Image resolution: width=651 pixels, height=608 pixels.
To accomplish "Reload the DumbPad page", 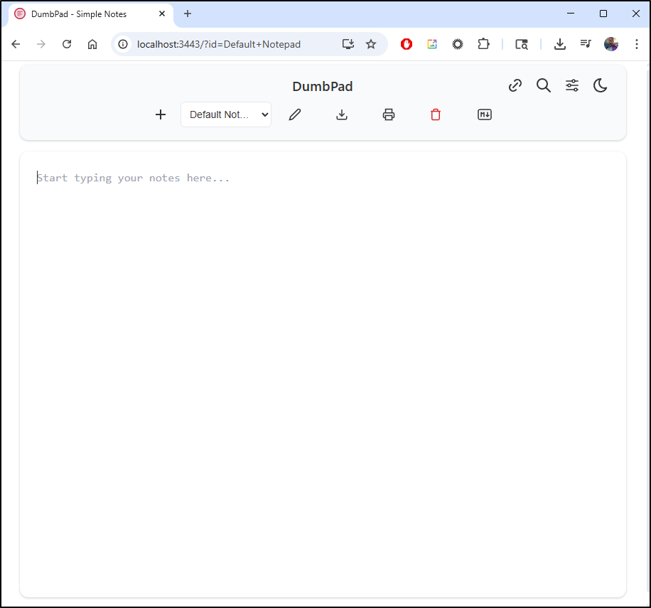I will tap(67, 44).
